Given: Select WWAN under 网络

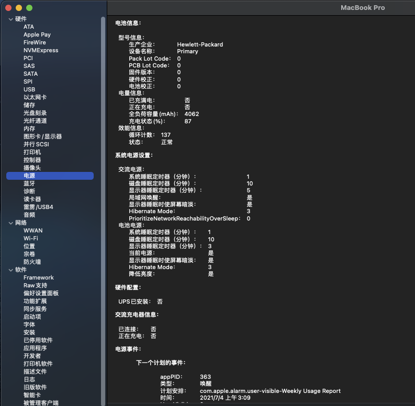Looking at the screenshot, I should (x=33, y=231).
